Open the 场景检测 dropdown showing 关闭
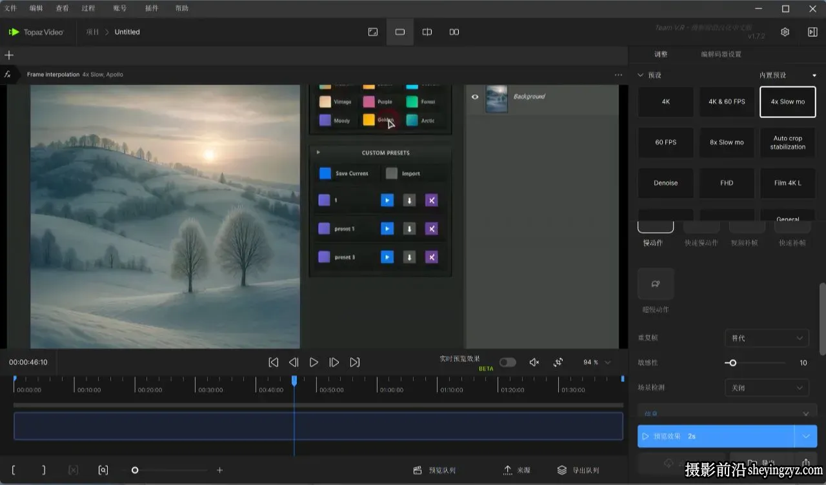This screenshot has height=485, width=826. [767, 388]
